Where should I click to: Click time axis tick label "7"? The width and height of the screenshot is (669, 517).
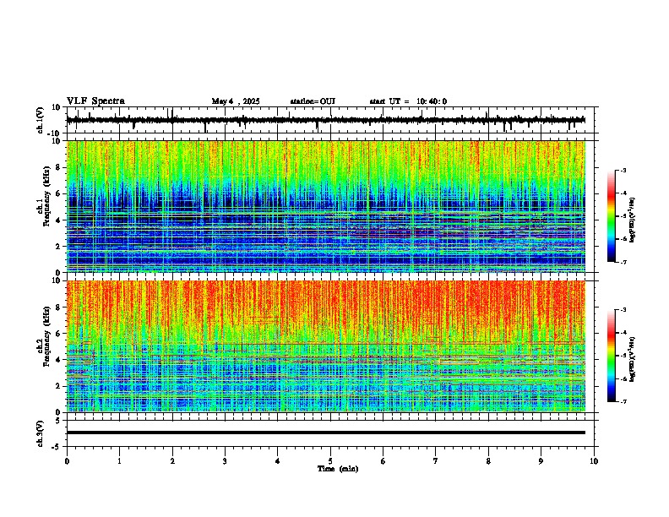pos(436,461)
